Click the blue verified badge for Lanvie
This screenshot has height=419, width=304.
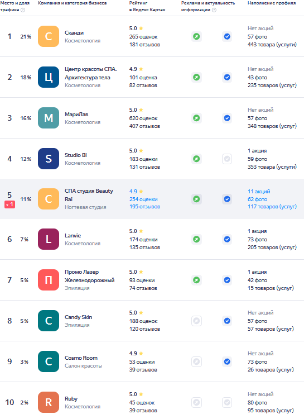227,240
